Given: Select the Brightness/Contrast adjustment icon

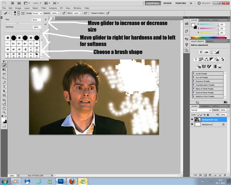Looking at the screenshot, I should [x=201, y=52].
